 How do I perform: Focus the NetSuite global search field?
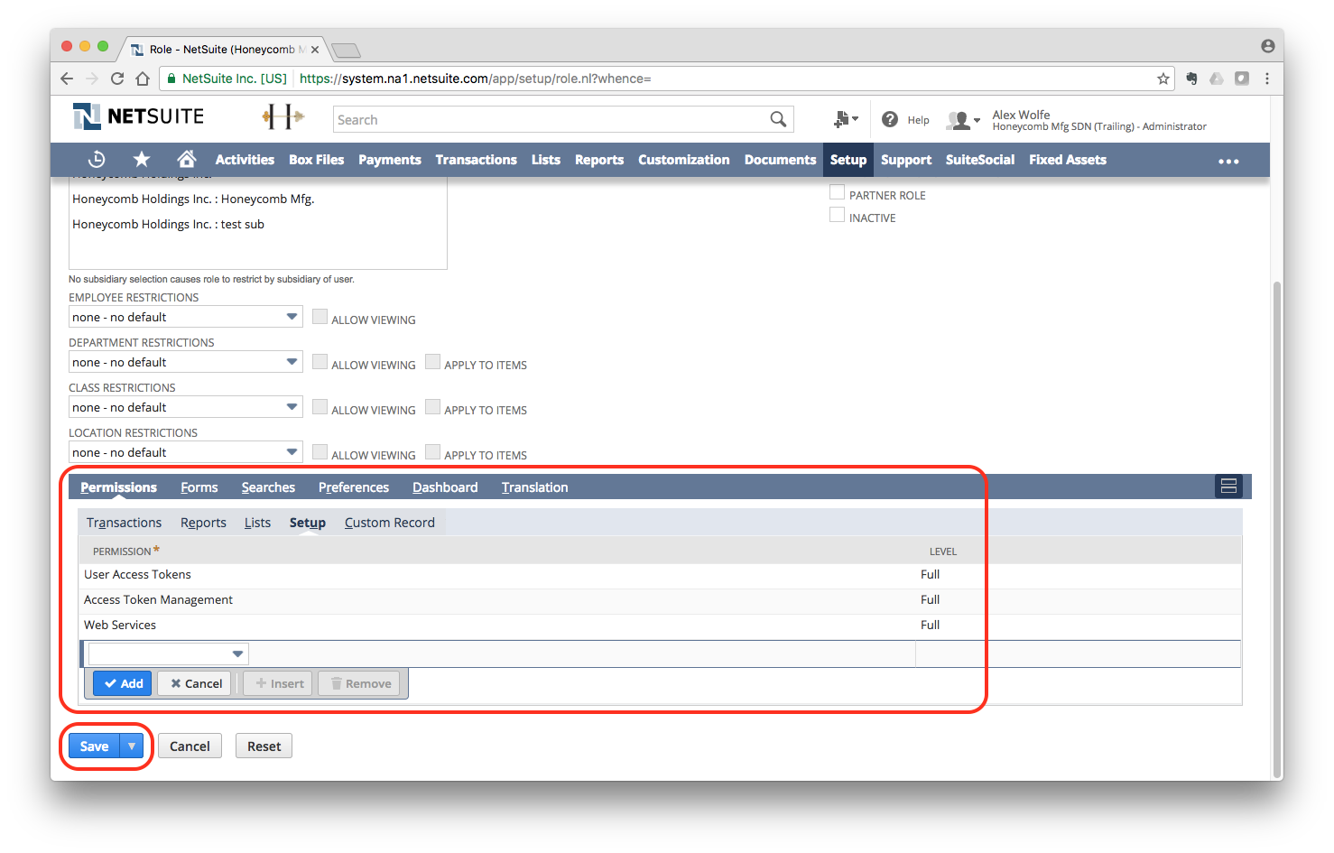[x=551, y=119]
